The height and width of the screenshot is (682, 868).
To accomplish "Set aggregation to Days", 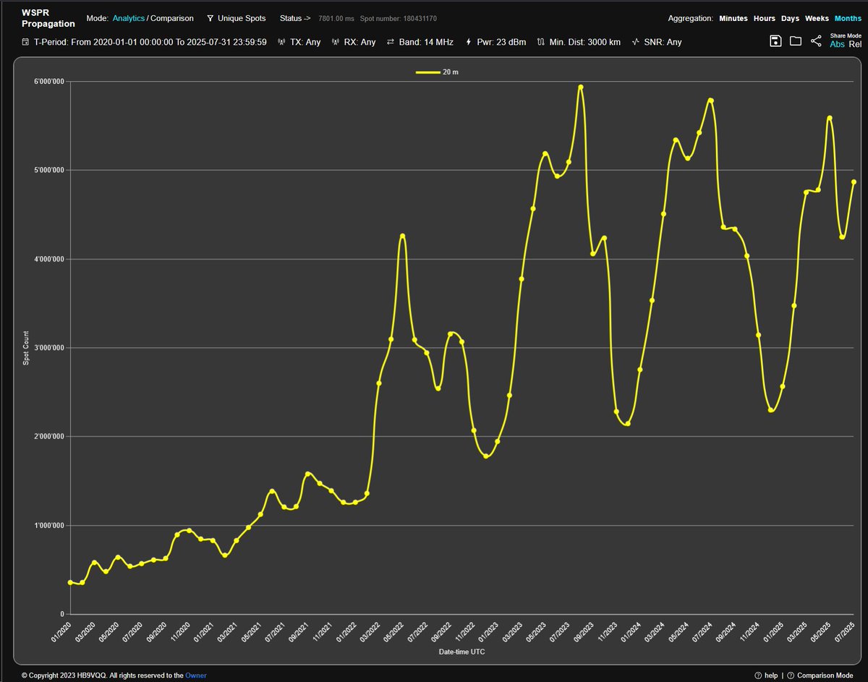I will [x=790, y=18].
